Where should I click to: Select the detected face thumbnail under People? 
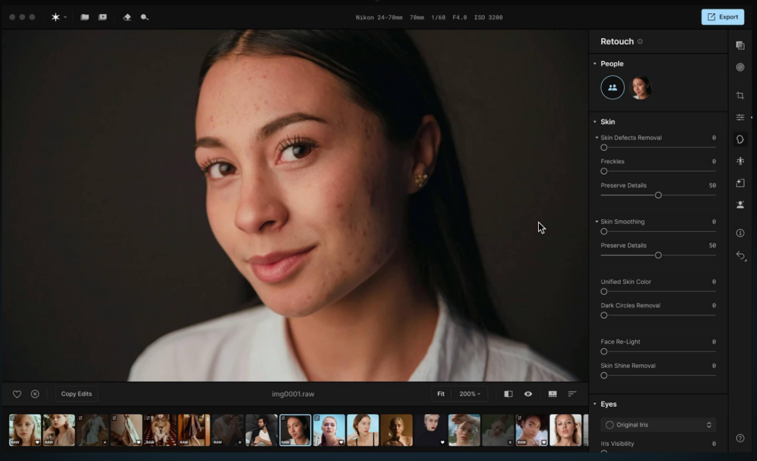pos(640,87)
